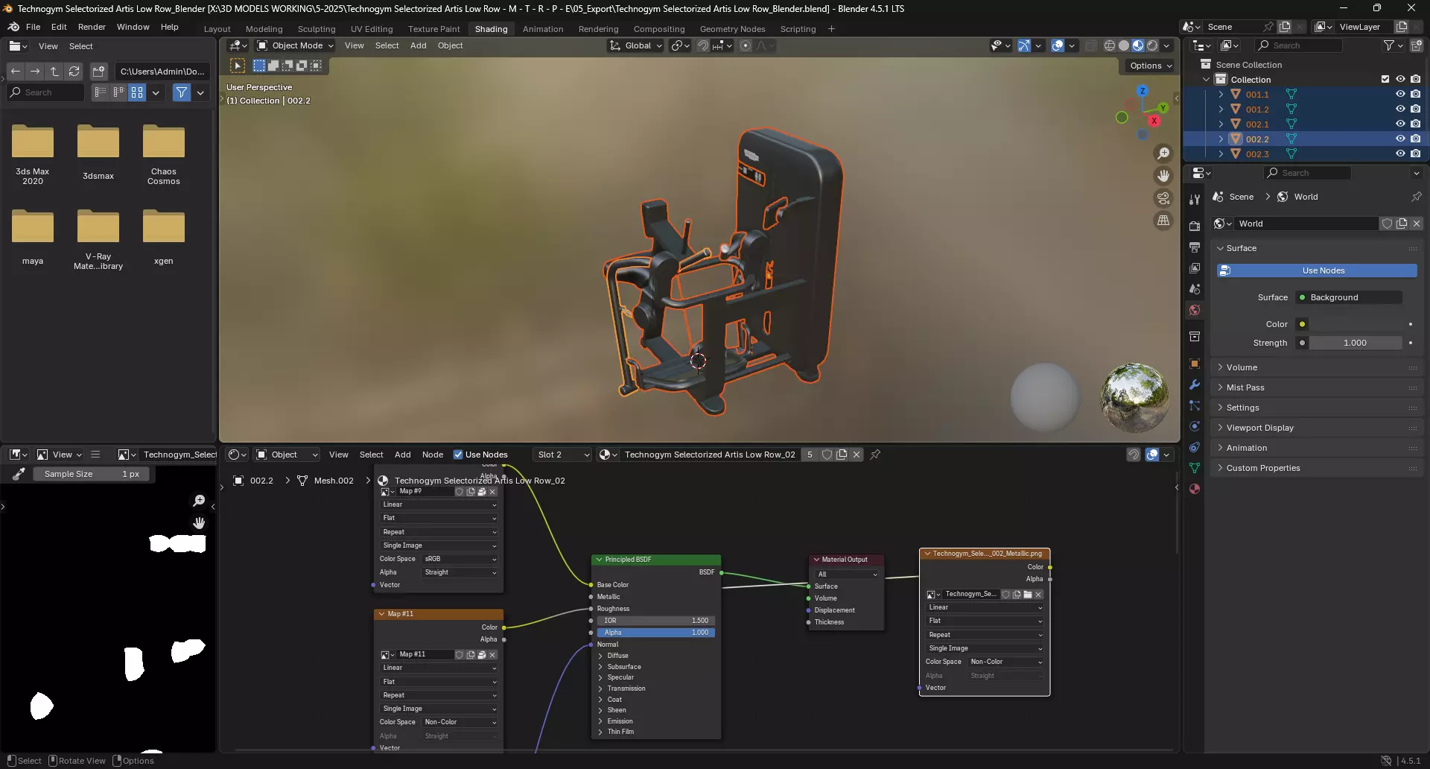
Task: Click material name field Technogym Selectorized Artis Low Row_02
Action: pos(709,455)
